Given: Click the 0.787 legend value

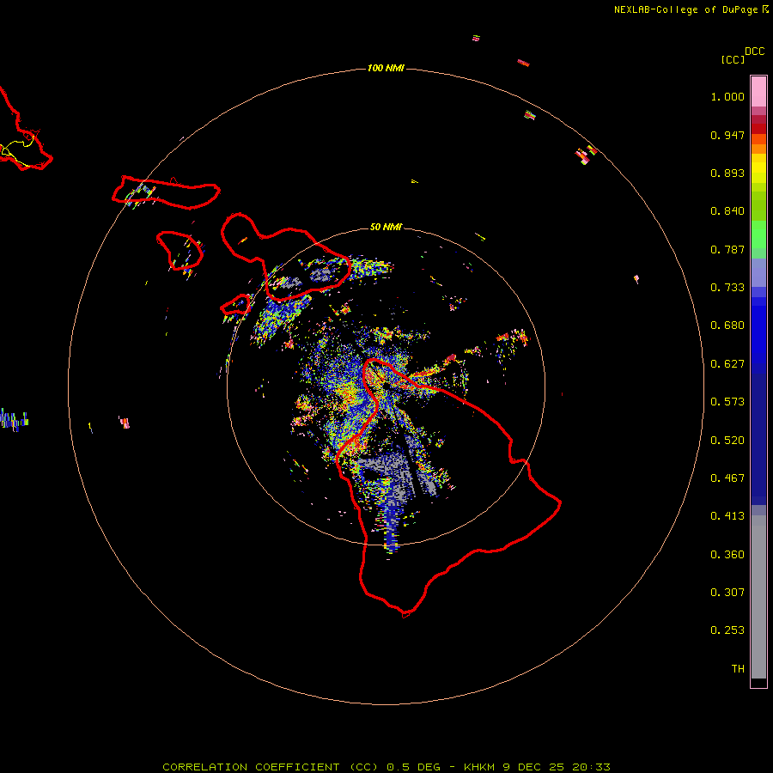Looking at the screenshot, I should click(727, 249).
